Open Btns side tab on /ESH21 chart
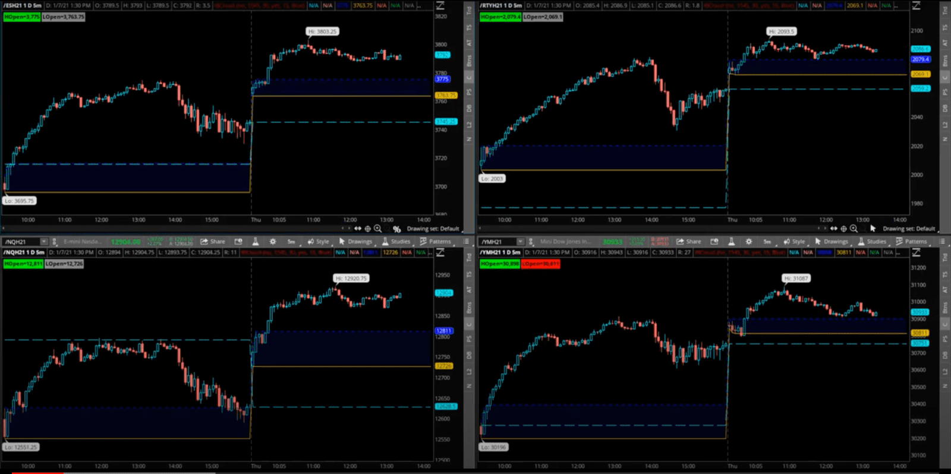 pos(469,61)
